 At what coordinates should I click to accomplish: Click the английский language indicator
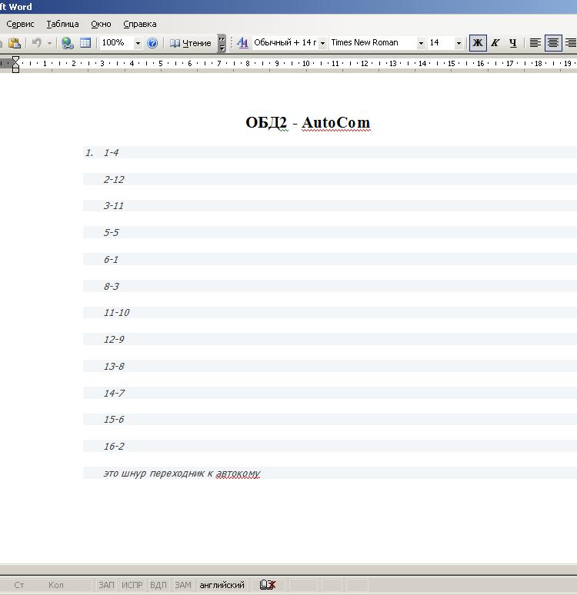pos(222,585)
